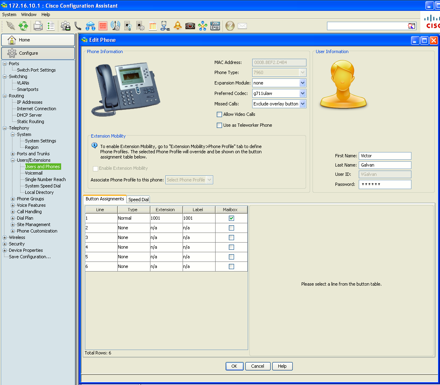Check Mailbox box for line 6

click(x=232, y=267)
